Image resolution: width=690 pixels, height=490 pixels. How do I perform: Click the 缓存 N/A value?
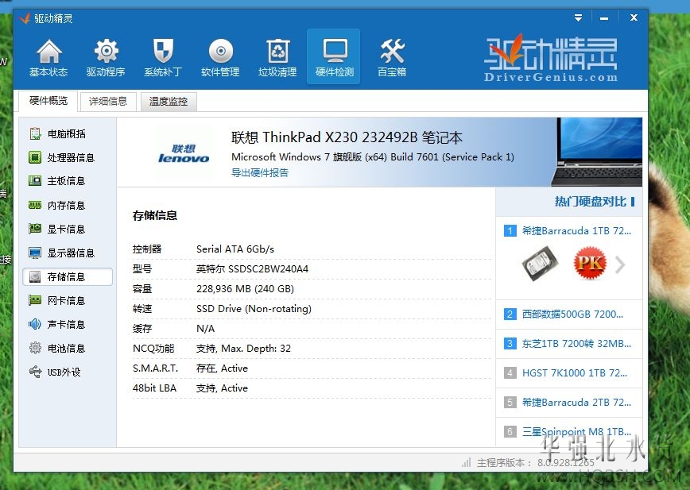206,329
